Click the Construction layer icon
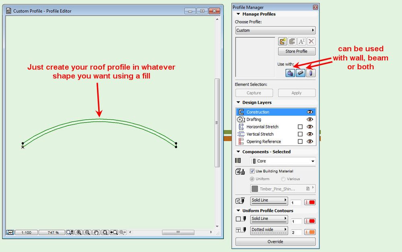This screenshot has height=252, width=402. click(x=241, y=112)
